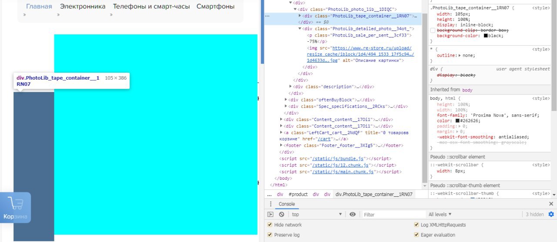
Task: Clear the console
Action: pos(282,215)
